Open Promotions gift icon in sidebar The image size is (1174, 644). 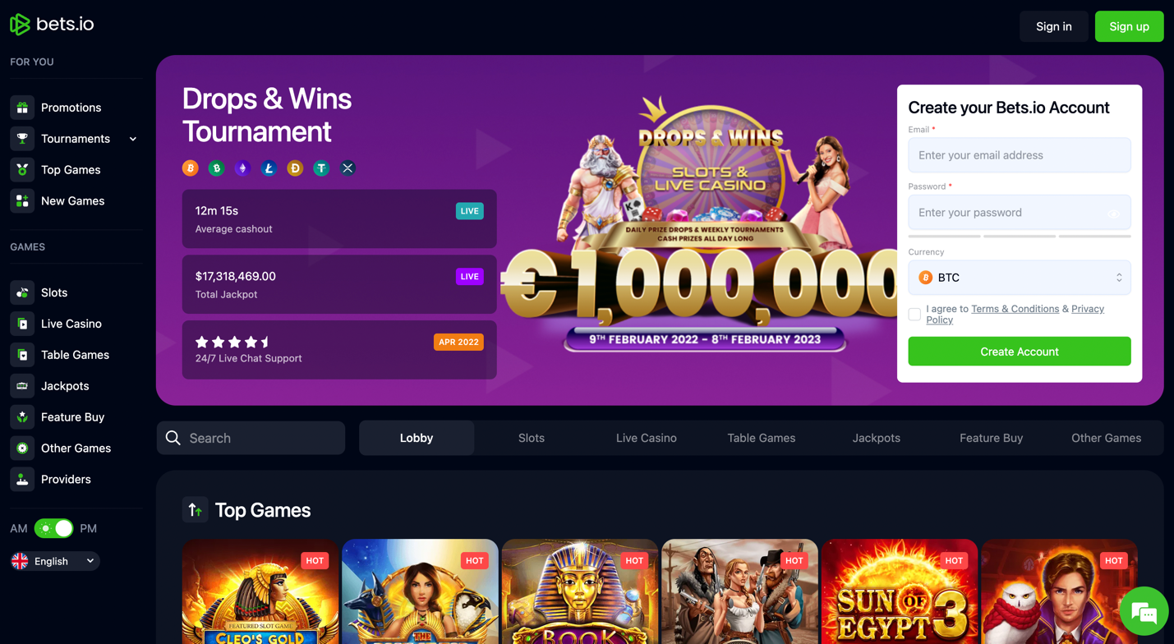point(22,108)
